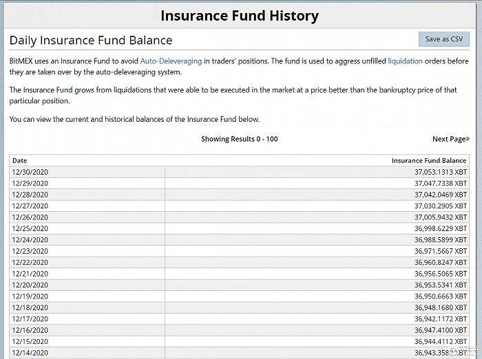
Task: Click the 37,042.0469 XBT balance value
Action: click(x=440, y=195)
